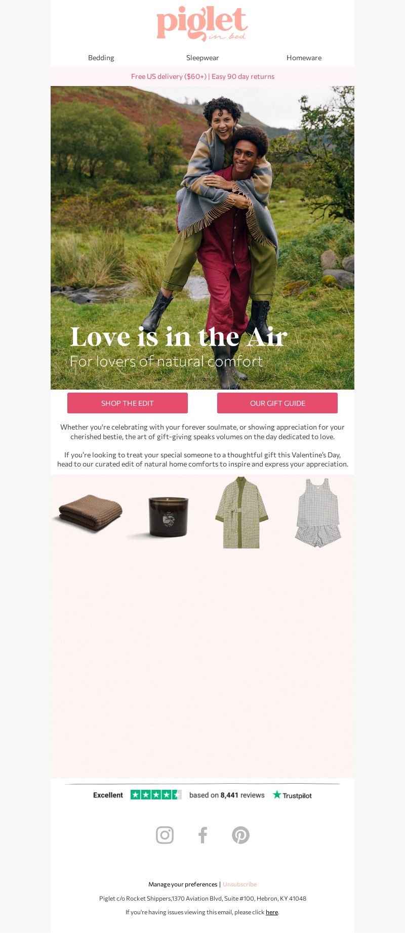The image size is (405, 933).
Task: Click the green Trustpilot rating stars
Action: pos(156,795)
